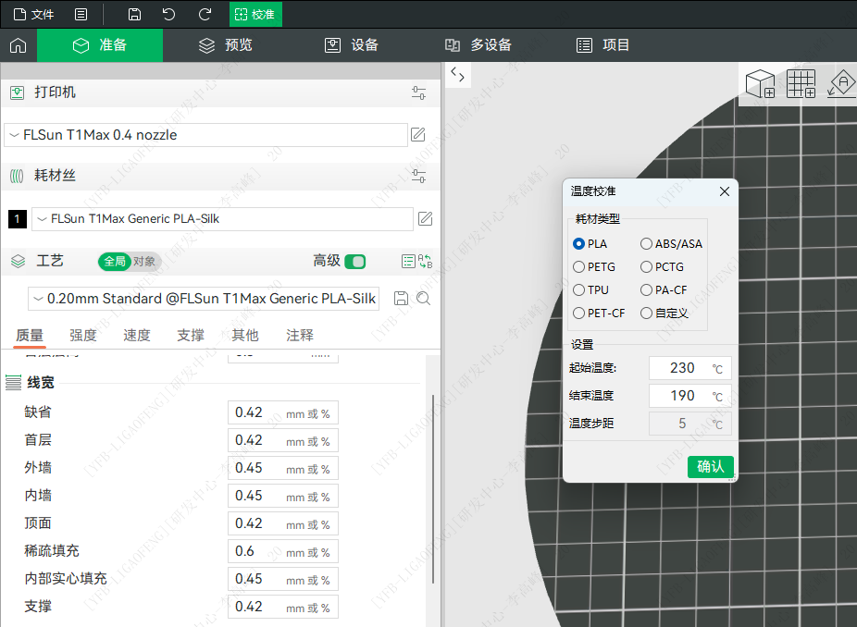Undo the last action
The height and width of the screenshot is (627, 857).
coord(168,14)
